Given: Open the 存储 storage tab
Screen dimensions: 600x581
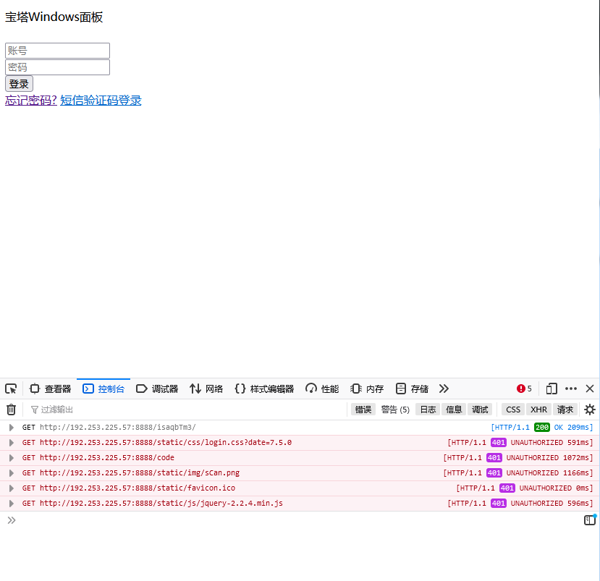Looking at the screenshot, I should coord(412,389).
